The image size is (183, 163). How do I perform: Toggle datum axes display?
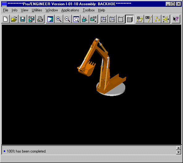click(x=148, y=19)
